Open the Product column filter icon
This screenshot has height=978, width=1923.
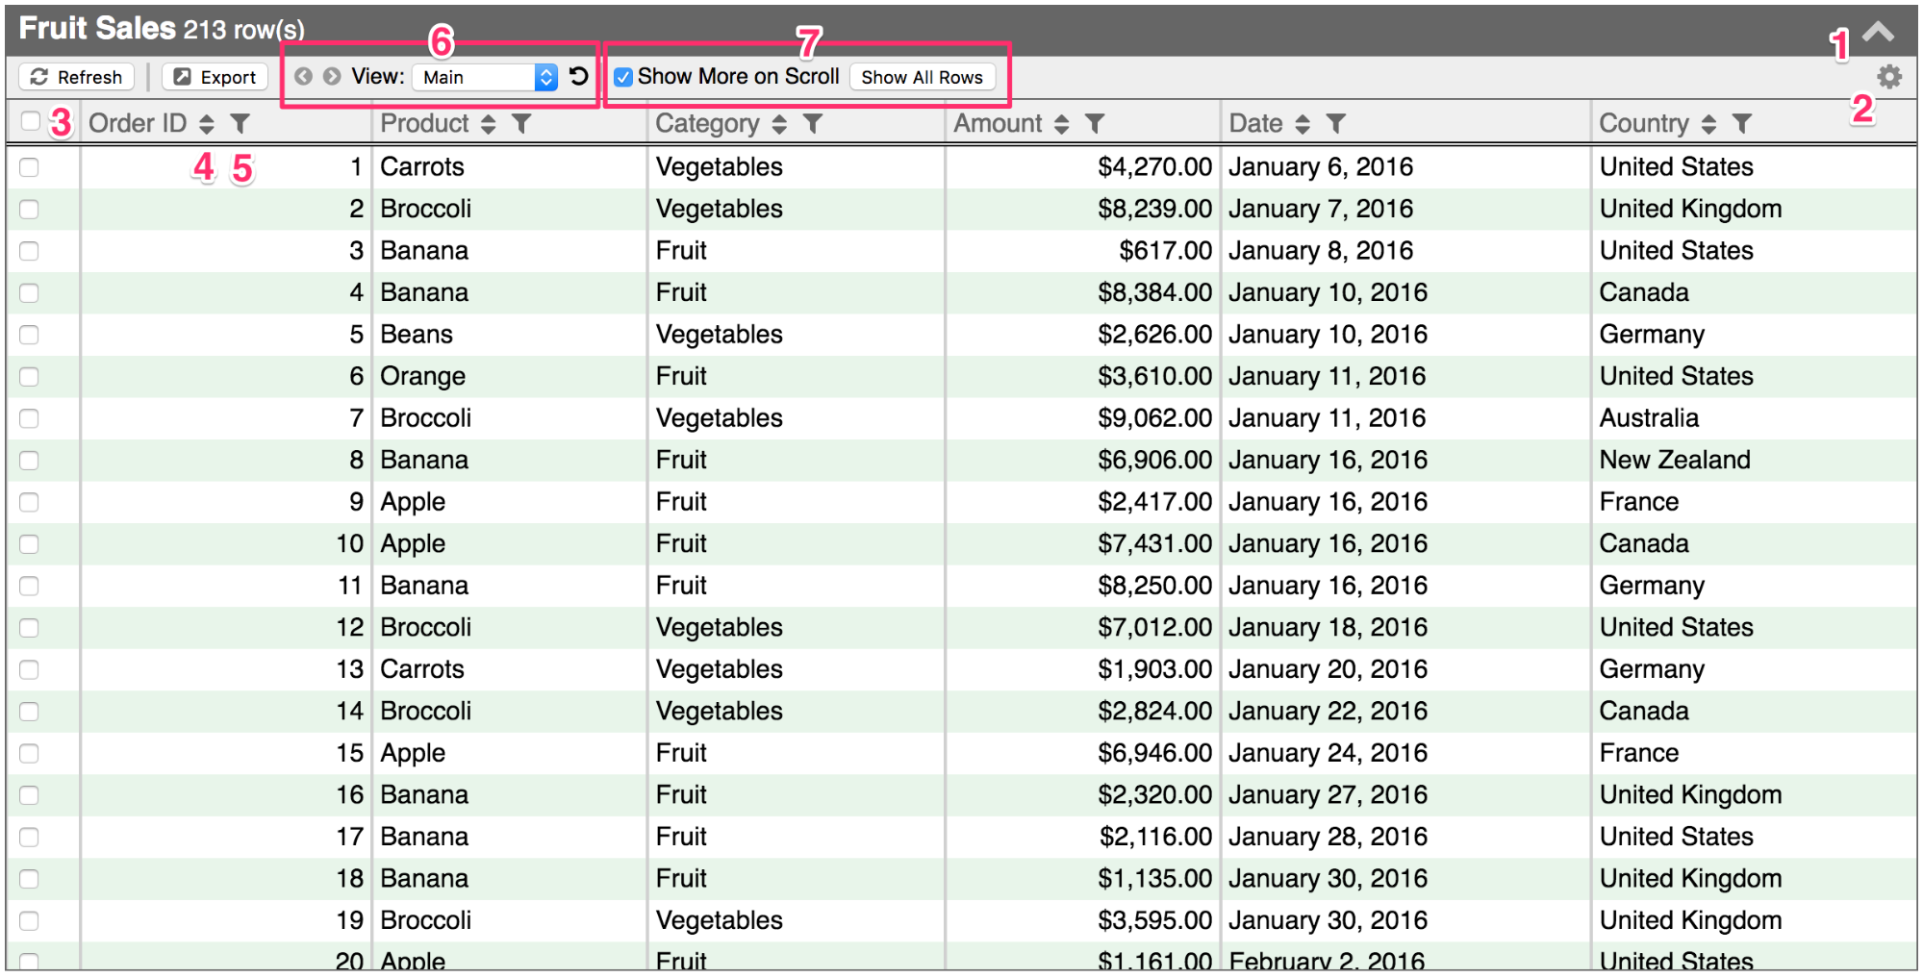521,123
